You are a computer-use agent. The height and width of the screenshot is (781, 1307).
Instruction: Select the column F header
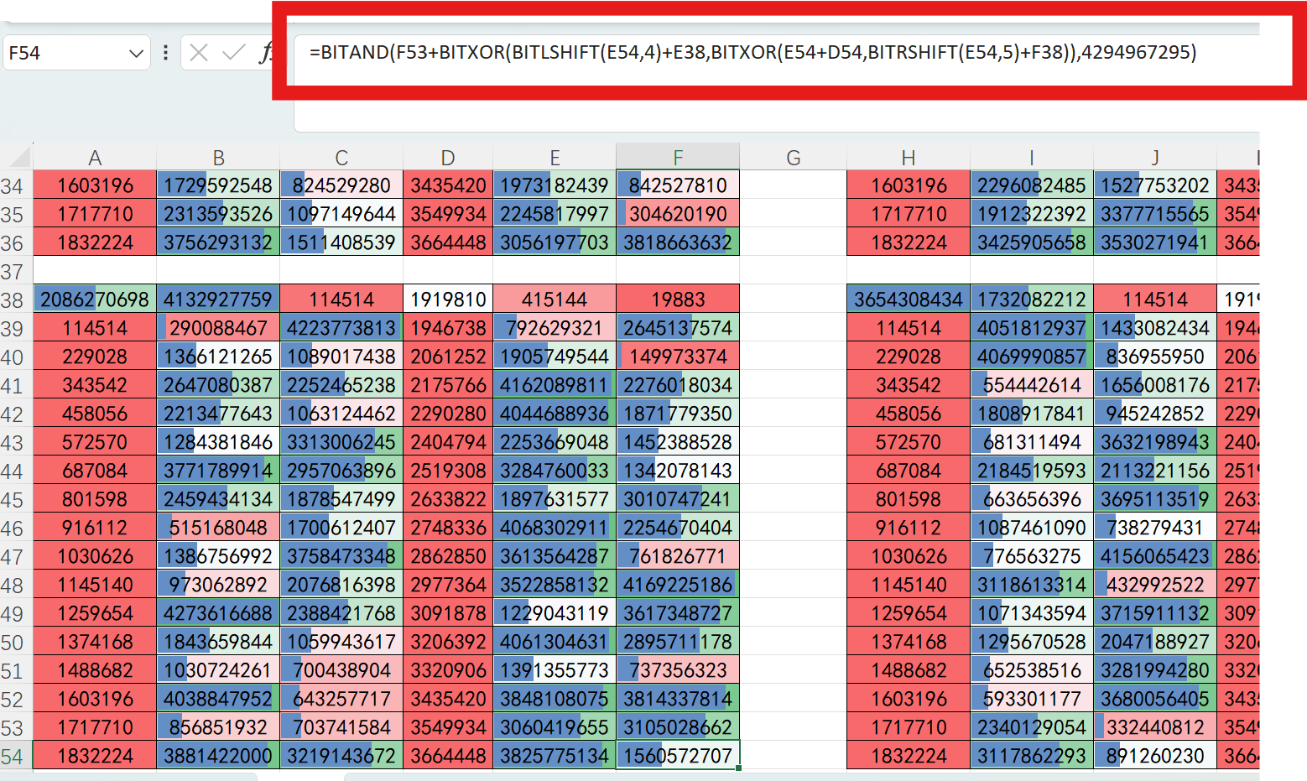point(677,158)
